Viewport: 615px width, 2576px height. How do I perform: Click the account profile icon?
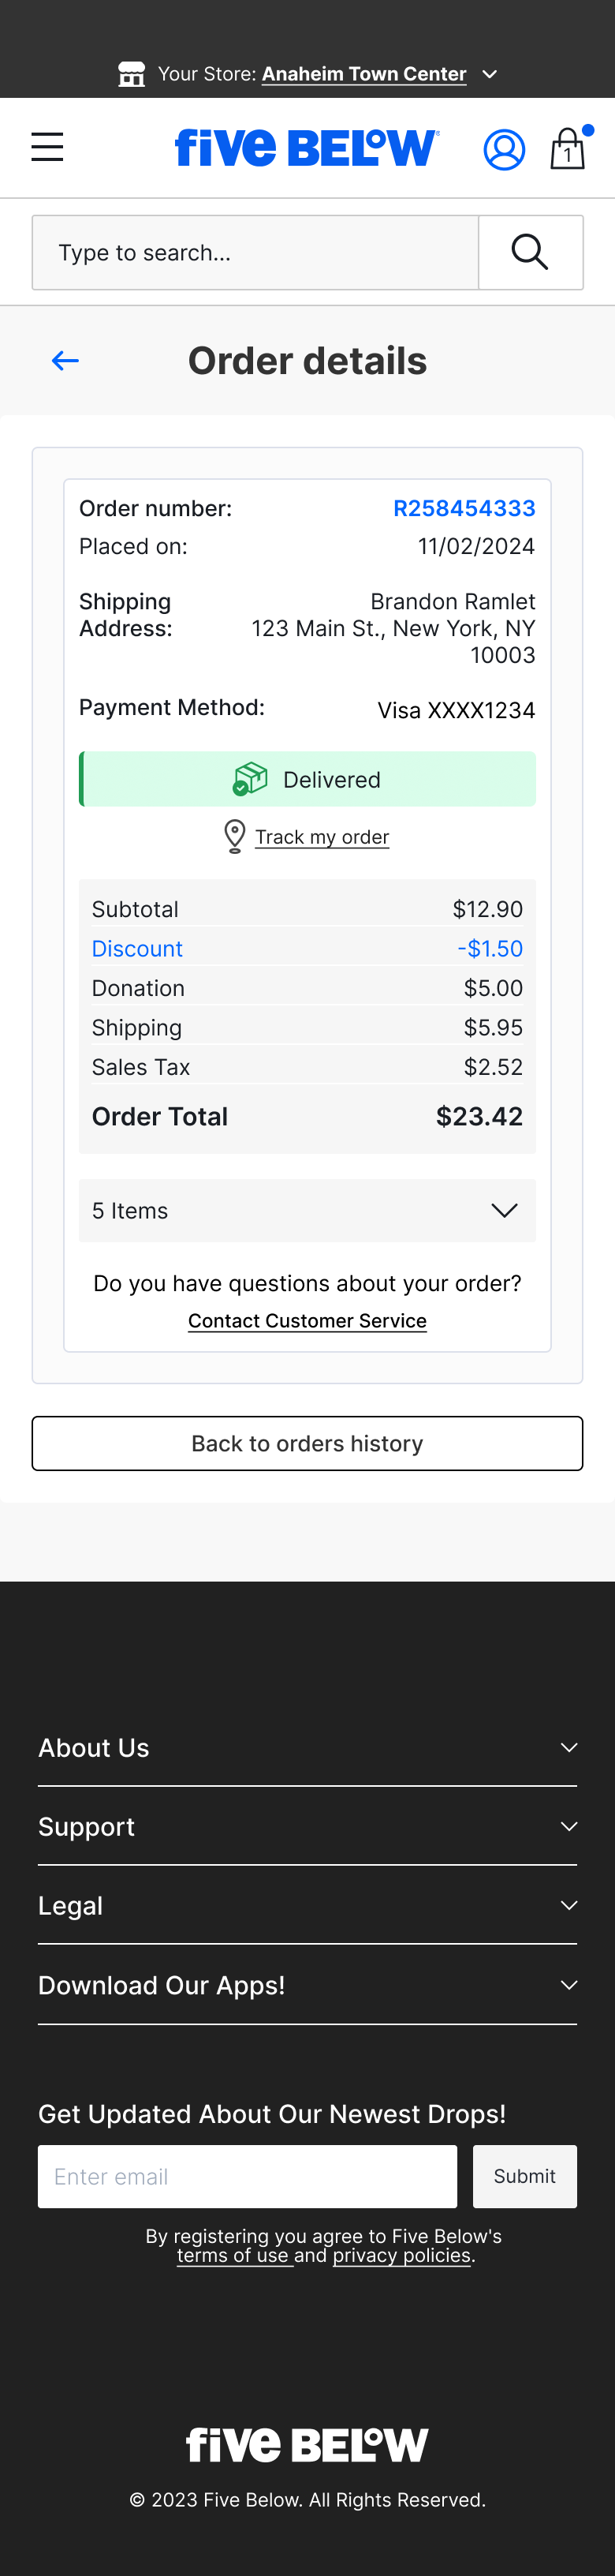505,148
